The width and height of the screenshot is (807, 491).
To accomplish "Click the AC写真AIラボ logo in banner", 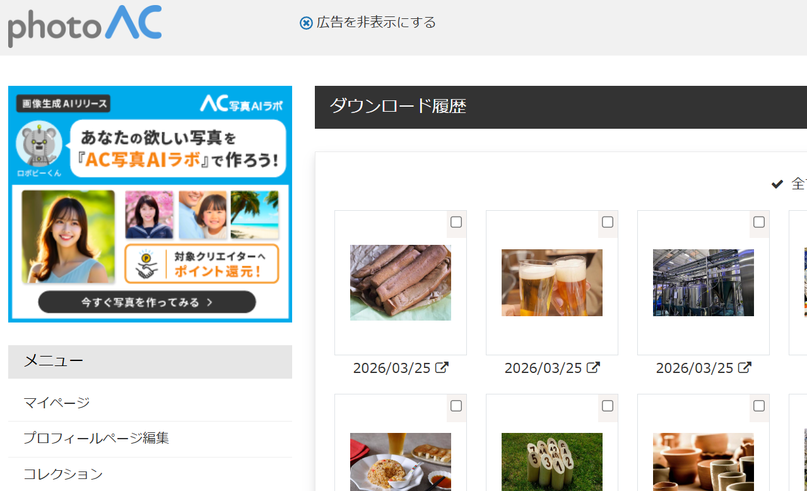I will (241, 104).
